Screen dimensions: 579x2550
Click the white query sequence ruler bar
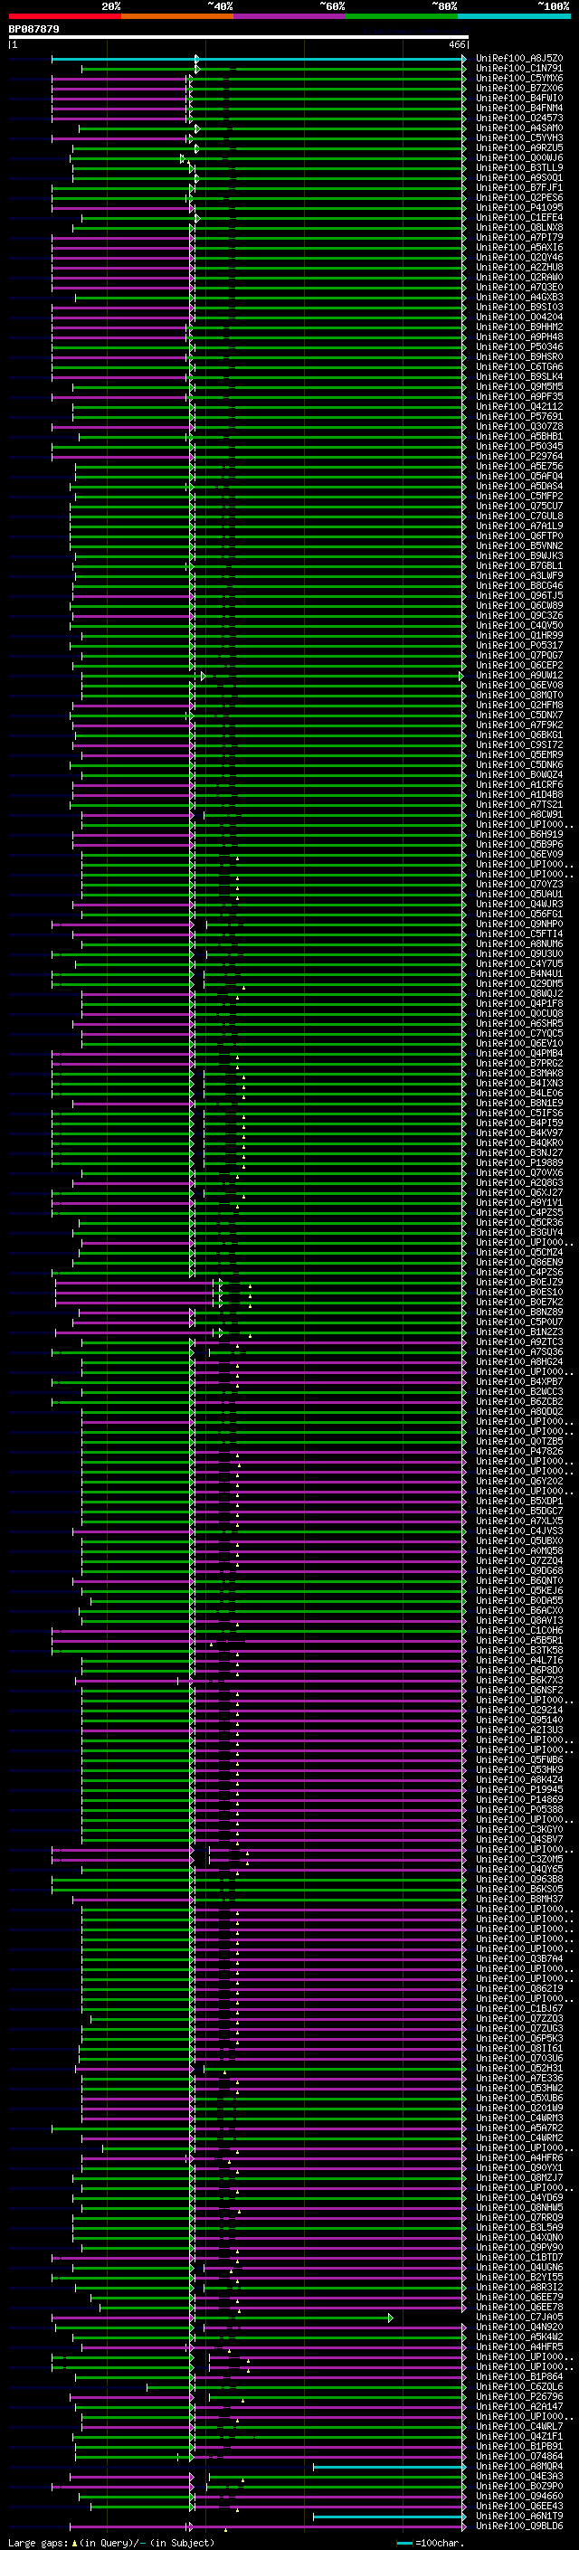click(239, 38)
